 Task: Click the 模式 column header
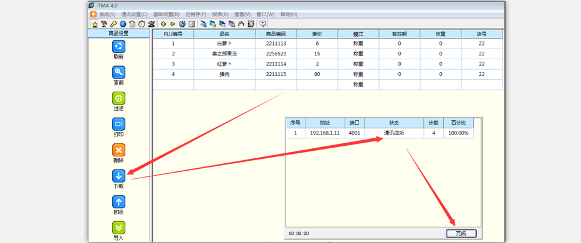coord(358,34)
